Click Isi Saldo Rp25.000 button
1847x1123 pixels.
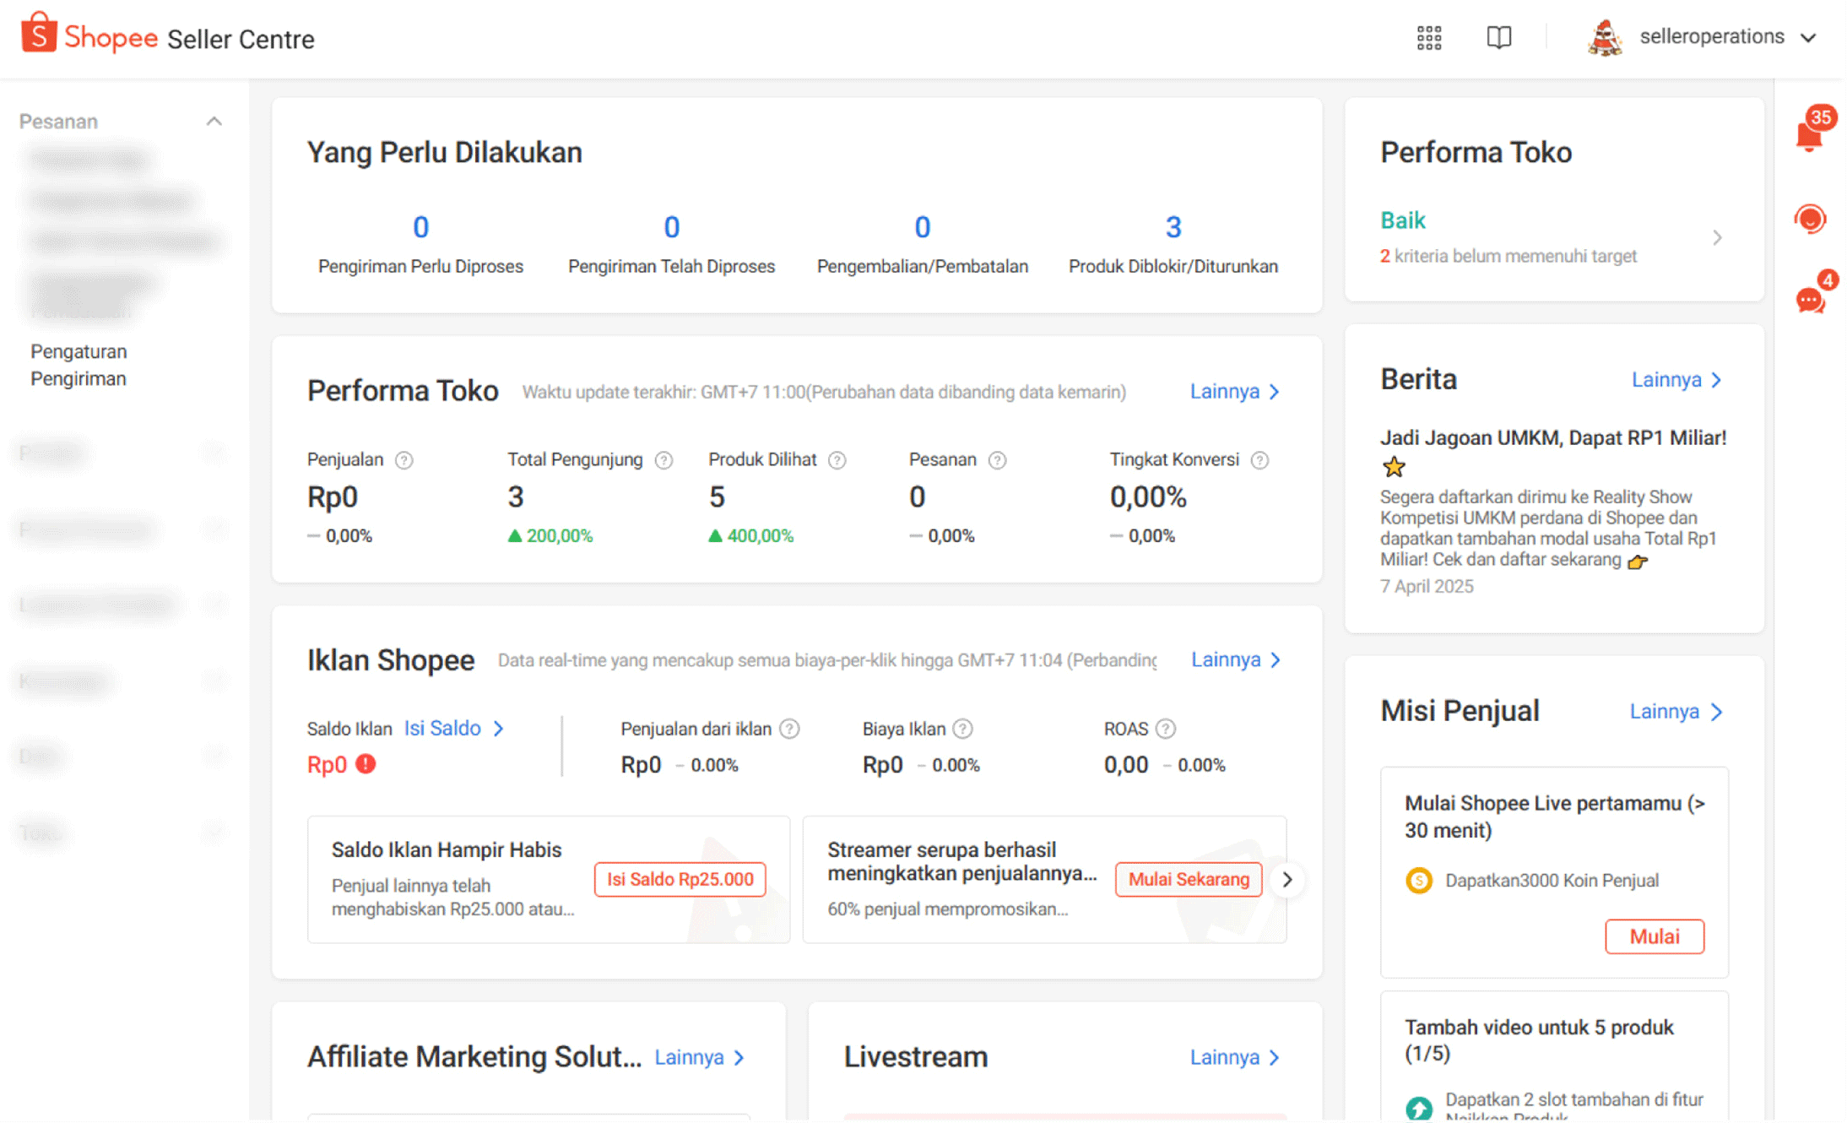[680, 880]
